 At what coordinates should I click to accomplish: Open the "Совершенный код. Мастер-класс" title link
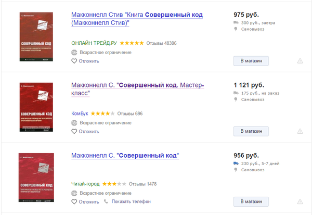[137, 88]
